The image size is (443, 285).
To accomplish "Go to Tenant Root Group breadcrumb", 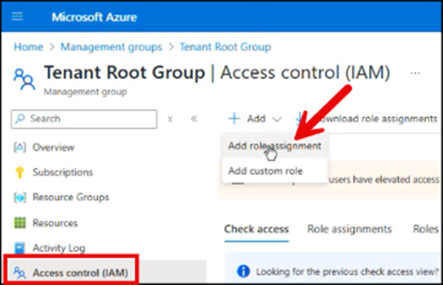I will point(225,47).
